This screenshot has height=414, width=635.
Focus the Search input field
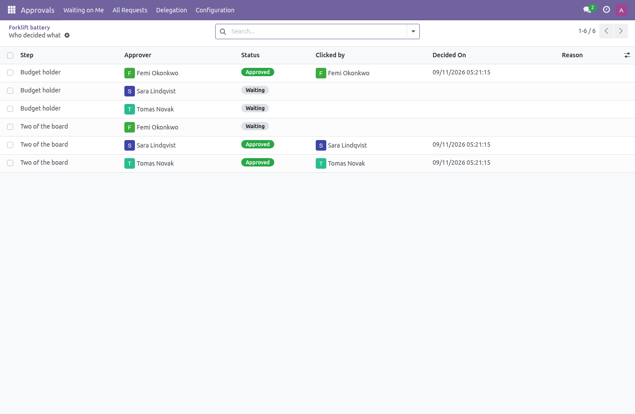click(317, 32)
